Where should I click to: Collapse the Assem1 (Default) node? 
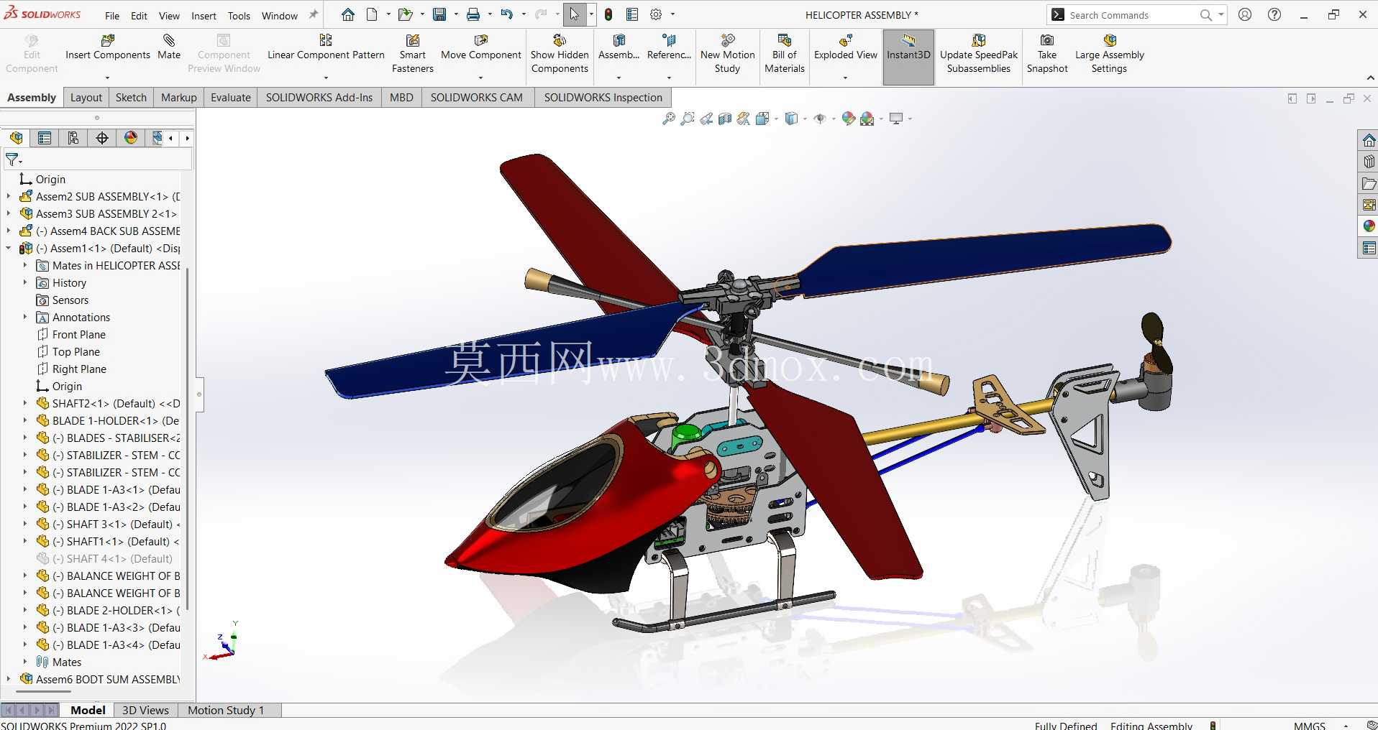pos(9,248)
